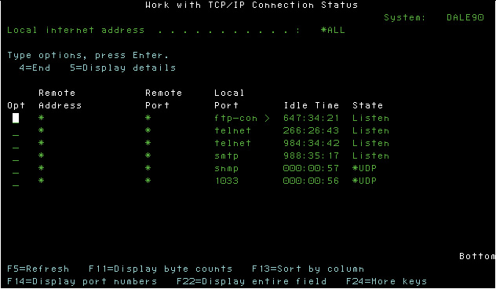Click the smtp local port entry
The image size is (496, 289).
[226, 155]
